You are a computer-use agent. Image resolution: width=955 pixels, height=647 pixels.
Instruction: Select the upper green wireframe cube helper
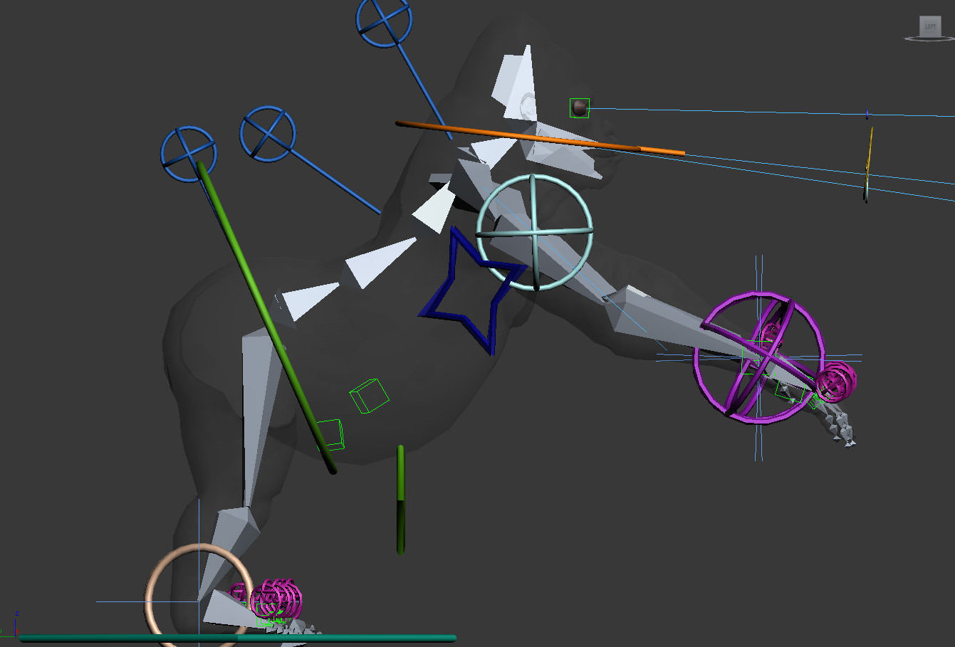(x=370, y=396)
